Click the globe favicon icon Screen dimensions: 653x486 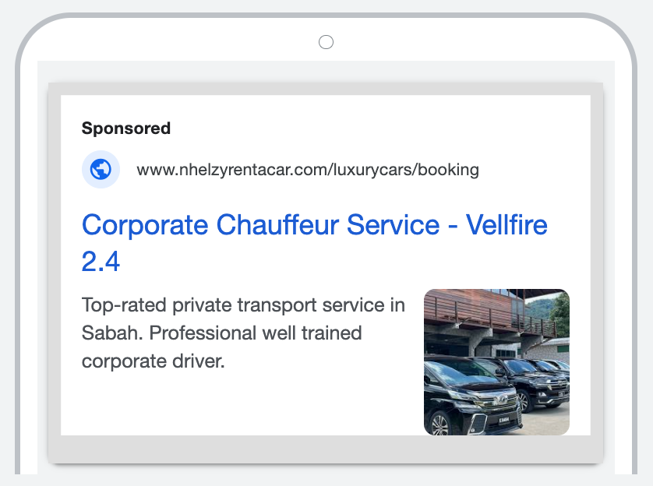[101, 169]
